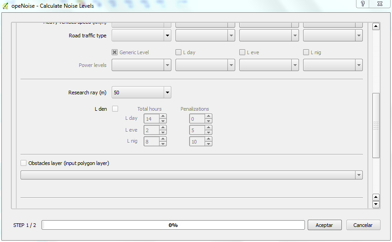The width and height of the screenshot is (392, 242).
Task: Decrease L nig total hours with down arrow
Action: pyautogui.click(x=163, y=144)
